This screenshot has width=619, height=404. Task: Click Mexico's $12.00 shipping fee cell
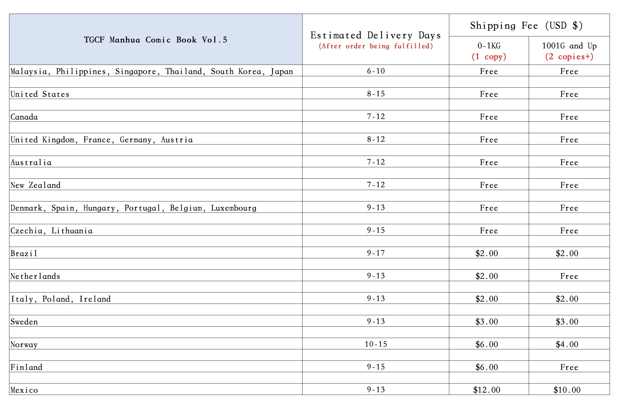click(487, 390)
